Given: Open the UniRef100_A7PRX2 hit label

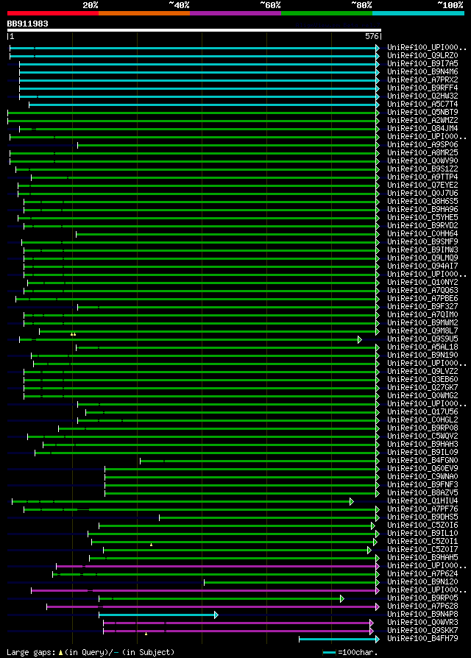Looking at the screenshot, I should (x=422, y=79).
